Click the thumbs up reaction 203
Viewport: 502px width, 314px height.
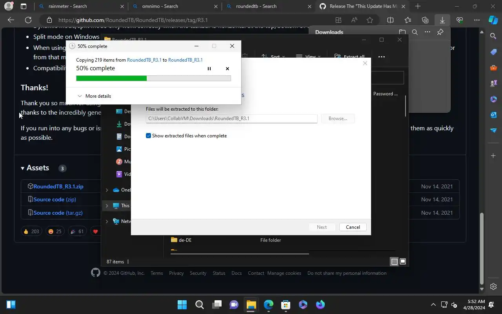31,232
